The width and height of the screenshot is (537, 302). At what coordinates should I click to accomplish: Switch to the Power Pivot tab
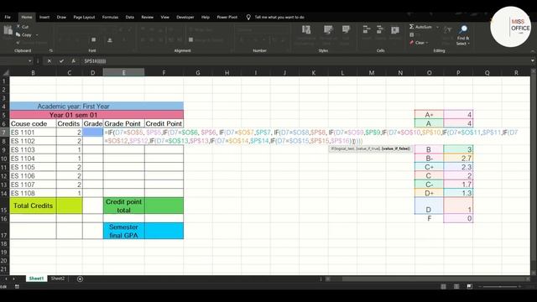point(227,17)
